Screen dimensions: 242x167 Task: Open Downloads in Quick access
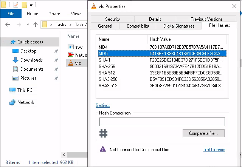(31, 60)
